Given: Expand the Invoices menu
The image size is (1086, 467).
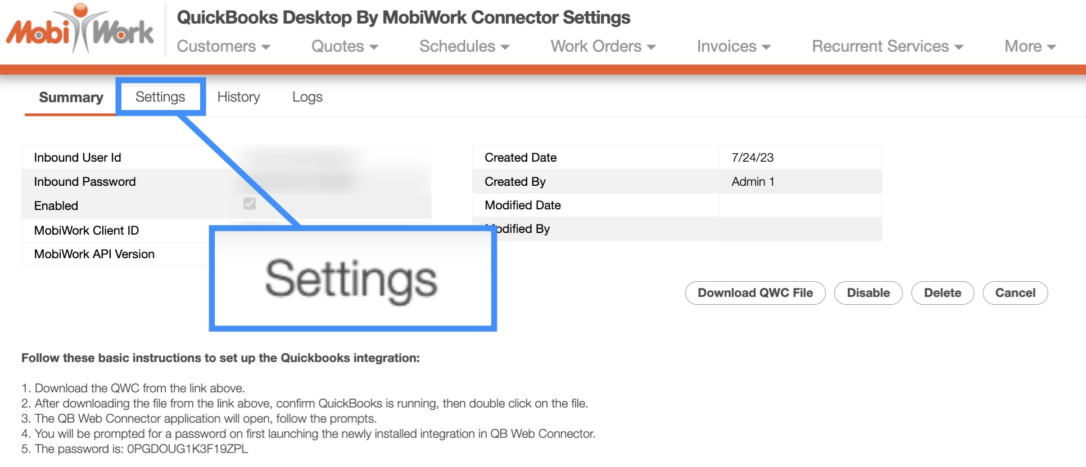Looking at the screenshot, I should (x=733, y=47).
